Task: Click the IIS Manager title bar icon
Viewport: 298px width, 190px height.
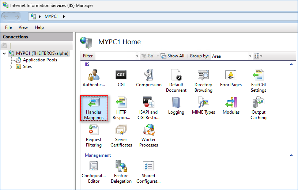Action: click(5, 5)
